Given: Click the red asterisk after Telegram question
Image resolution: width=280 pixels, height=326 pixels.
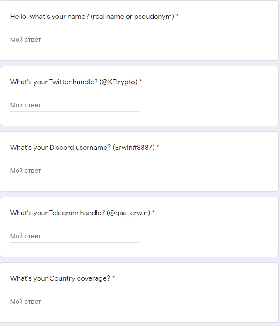Looking at the screenshot, I should click(154, 213).
